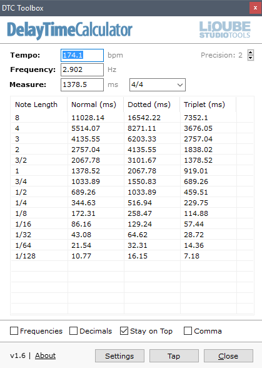This screenshot has height=368, width=262.
Task: Select the triplet value 57.44
Action: point(194,224)
